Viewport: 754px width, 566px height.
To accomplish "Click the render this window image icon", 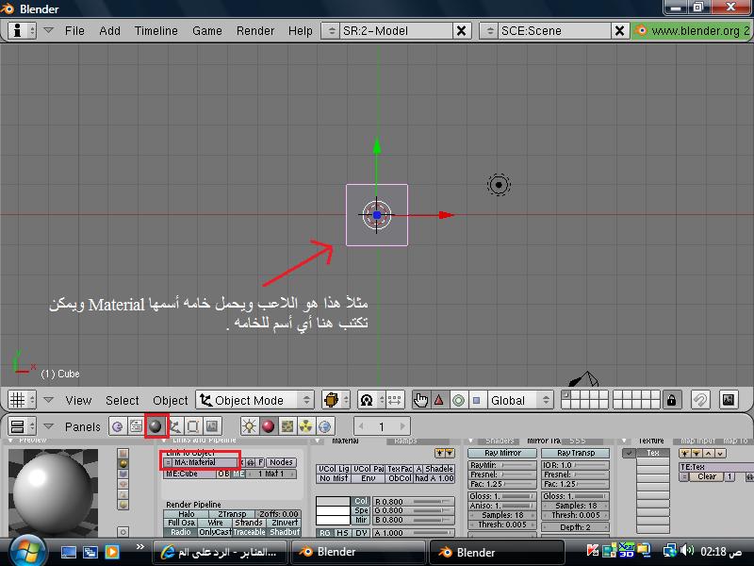I will click(729, 400).
